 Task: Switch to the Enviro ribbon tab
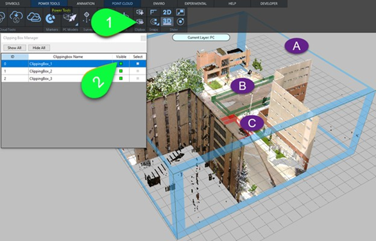(x=158, y=4)
